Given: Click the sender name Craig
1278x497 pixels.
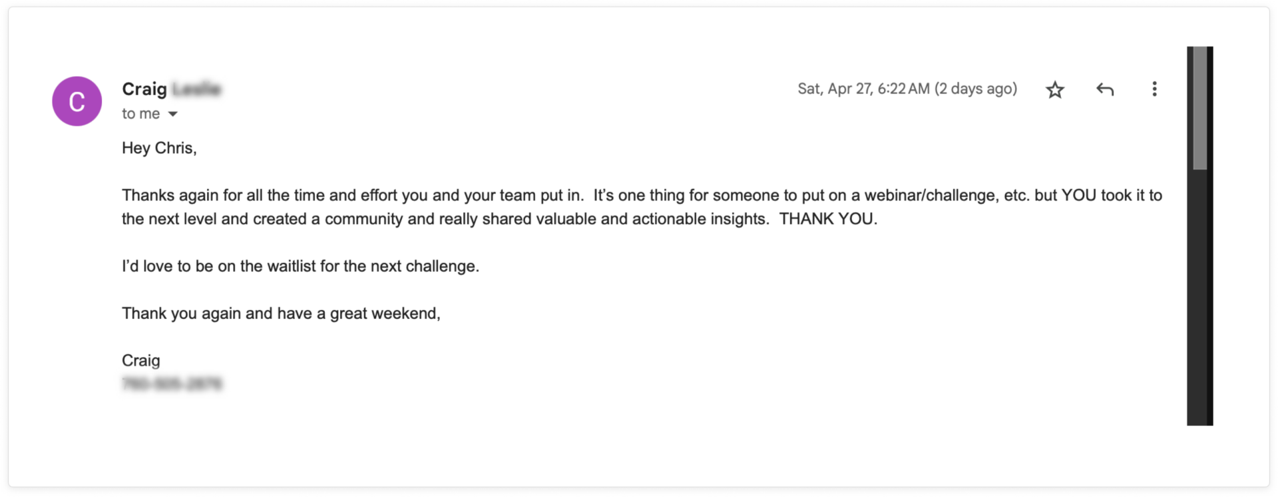Looking at the screenshot, I should coord(144,88).
